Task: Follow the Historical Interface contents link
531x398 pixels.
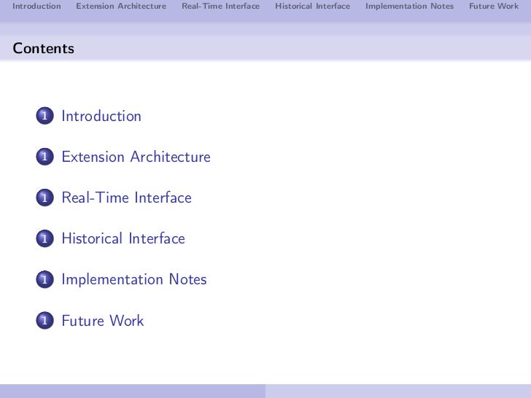Action: click(123, 238)
